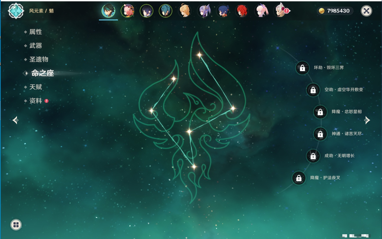Select the lock icon for 成劫·无明增长
Viewport: 382px width, 239px height.
tap(313, 156)
